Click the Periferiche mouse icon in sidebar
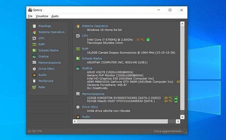Screen dimensions: 226x140 [34, 81]
